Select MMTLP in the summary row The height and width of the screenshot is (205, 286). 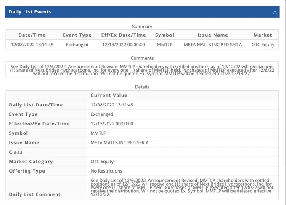[x=165, y=45]
